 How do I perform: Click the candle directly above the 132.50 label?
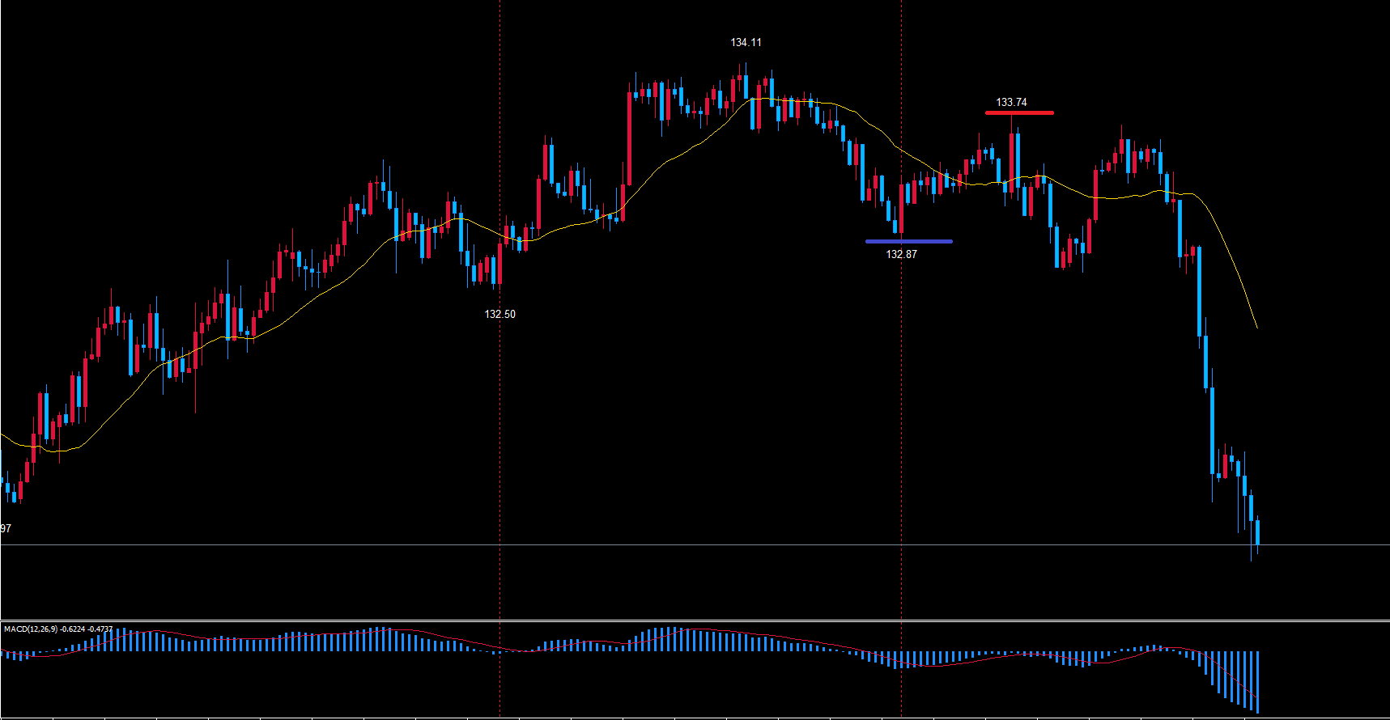click(499, 263)
